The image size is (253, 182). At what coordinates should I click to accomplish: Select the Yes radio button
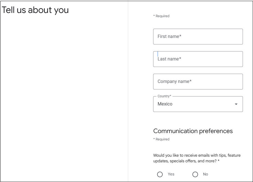(x=160, y=174)
